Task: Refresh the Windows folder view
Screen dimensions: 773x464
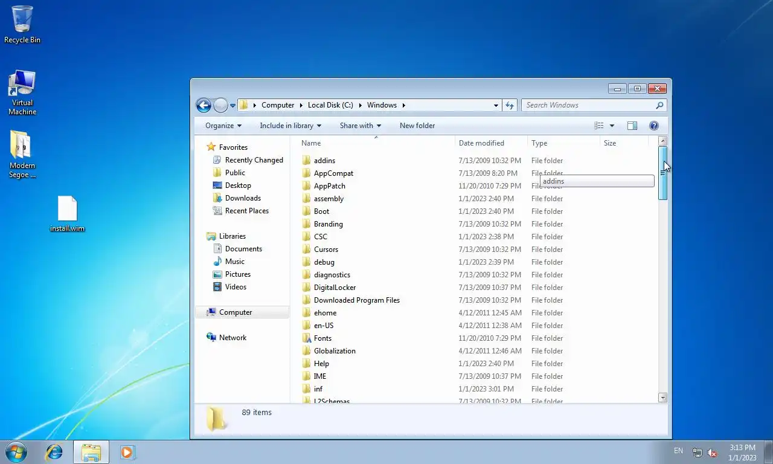Action: pyautogui.click(x=510, y=105)
